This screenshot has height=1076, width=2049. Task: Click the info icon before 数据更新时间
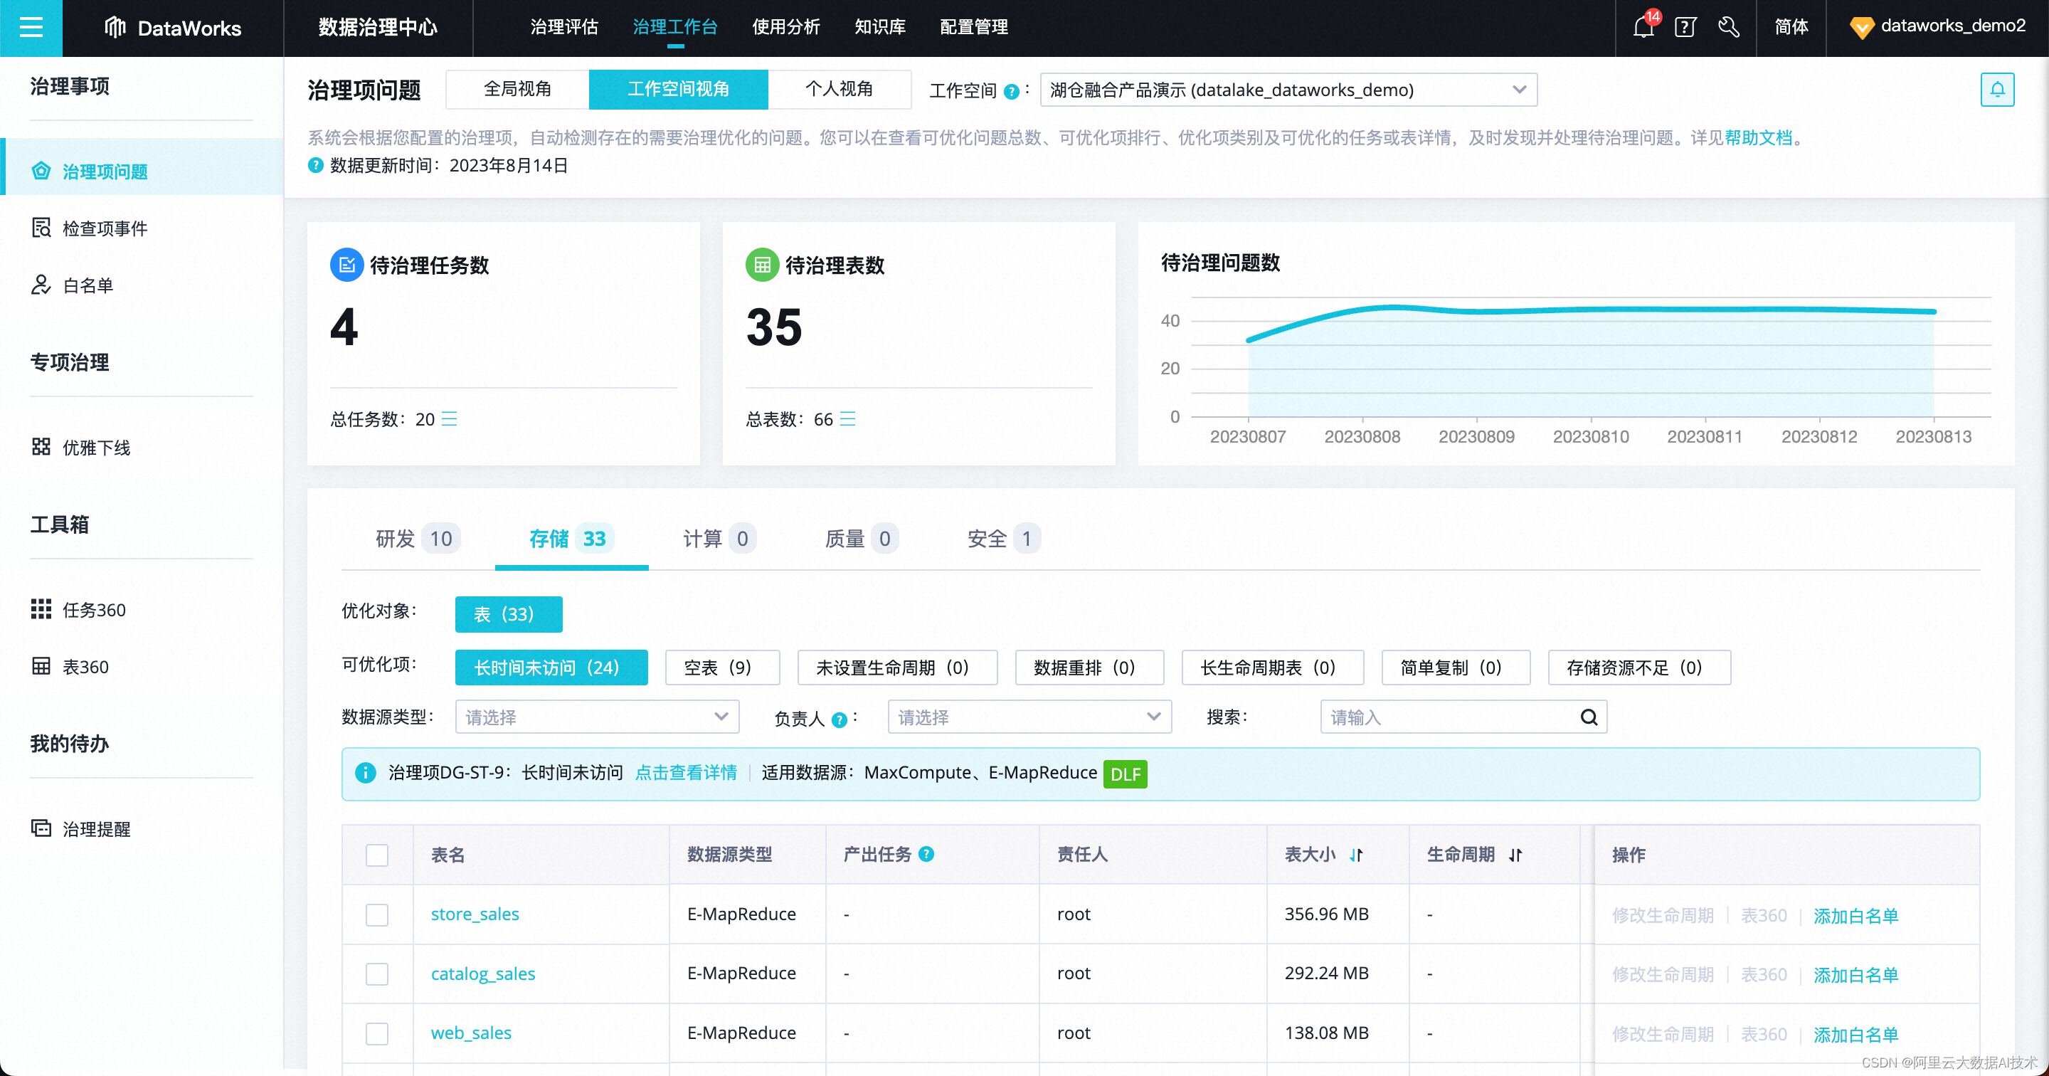(x=316, y=166)
